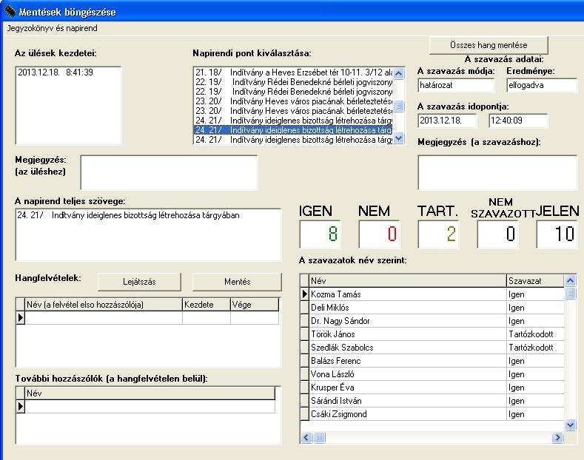Click the Név header in További hozzászólók
The width and height of the screenshot is (584, 460).
[x=150, y=393]
